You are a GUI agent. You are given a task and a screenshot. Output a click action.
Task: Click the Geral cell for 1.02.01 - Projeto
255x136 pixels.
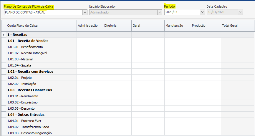[148, 78]
